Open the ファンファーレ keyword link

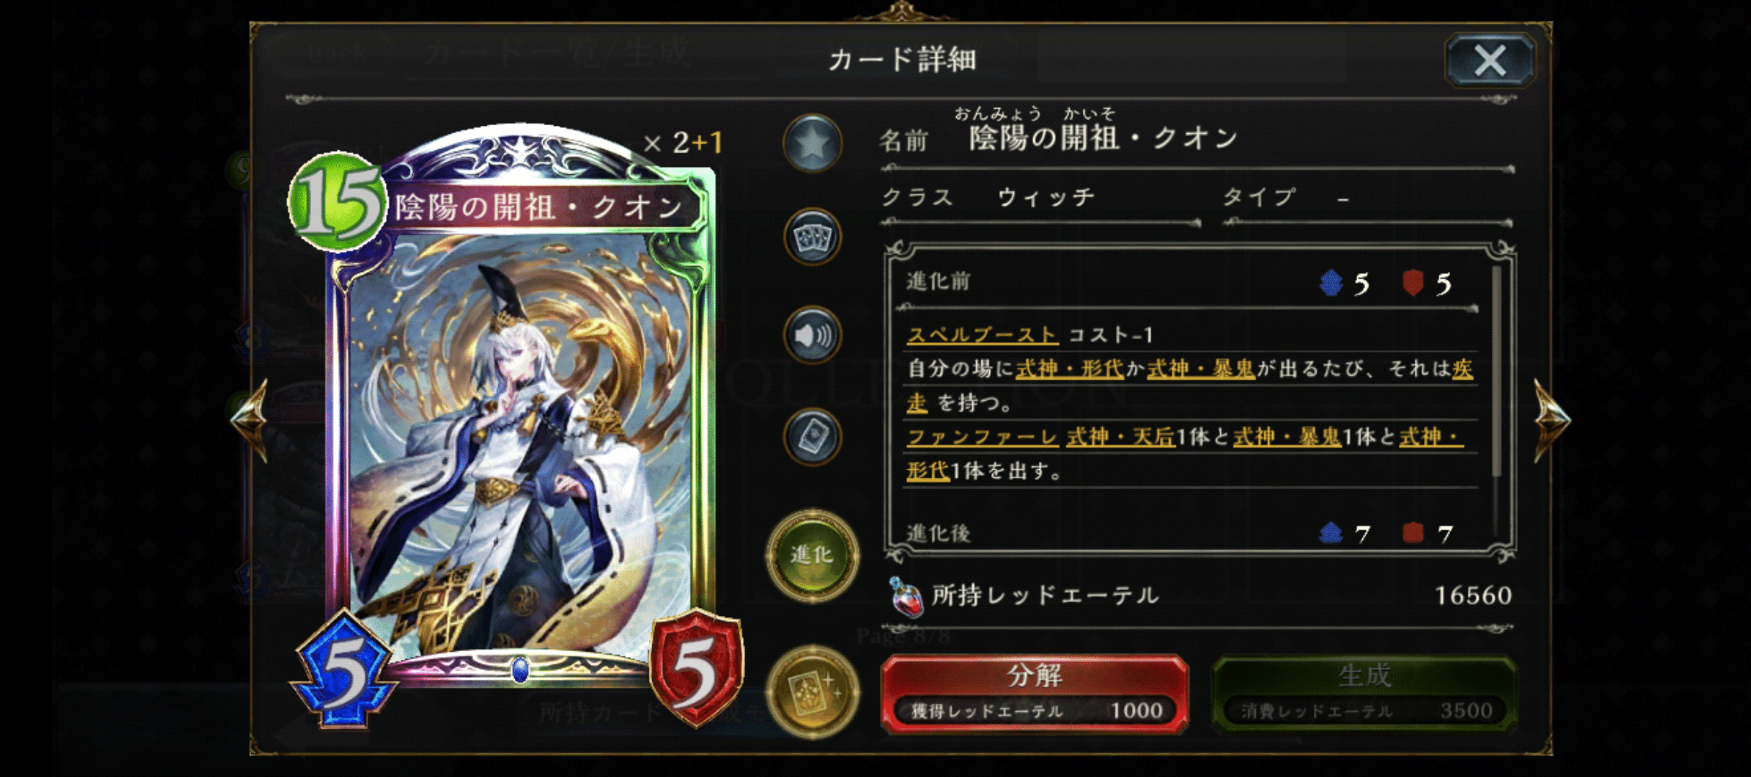click(982, 437)
